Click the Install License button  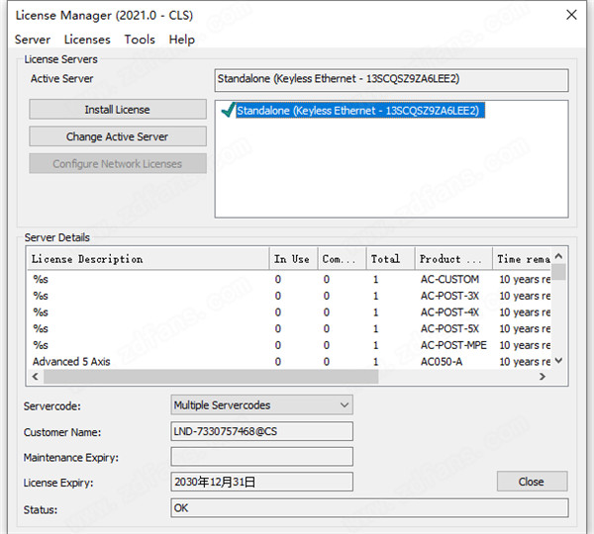pos(118,110)
